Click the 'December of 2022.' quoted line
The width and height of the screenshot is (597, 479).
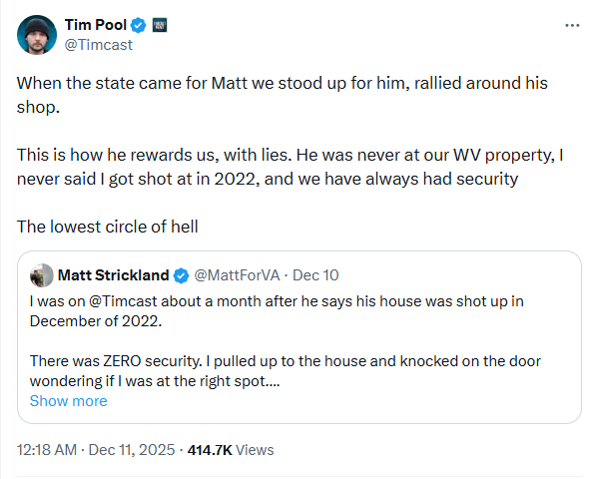96,321
